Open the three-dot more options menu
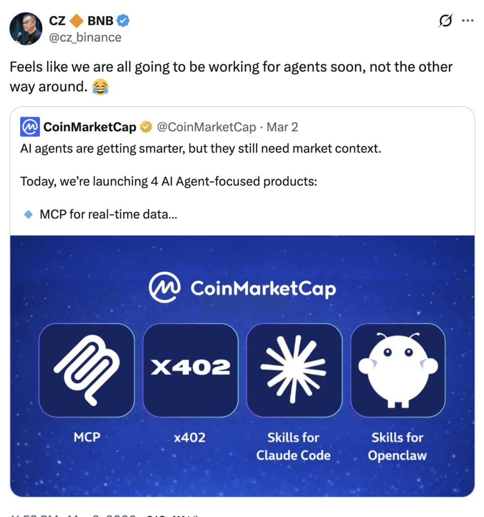Image resolution: width=484 pixels, height=517 pixels. [468, 21]
